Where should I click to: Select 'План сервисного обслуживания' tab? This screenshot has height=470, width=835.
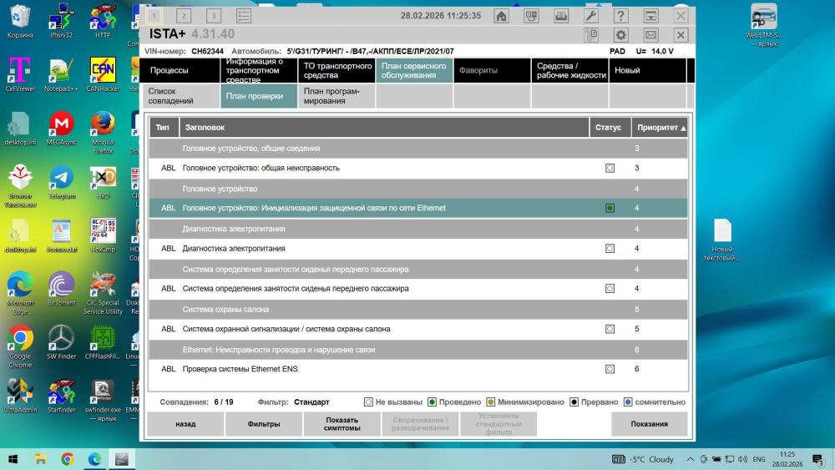point(414,70)
